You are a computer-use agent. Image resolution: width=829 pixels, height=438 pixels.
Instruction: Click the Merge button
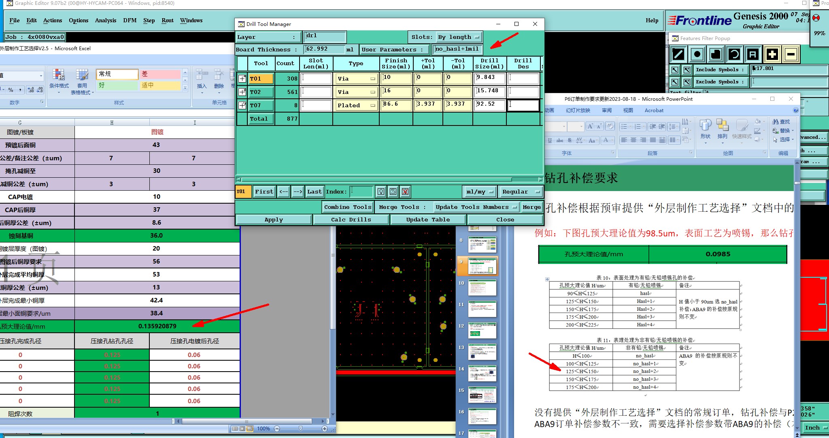531,207
